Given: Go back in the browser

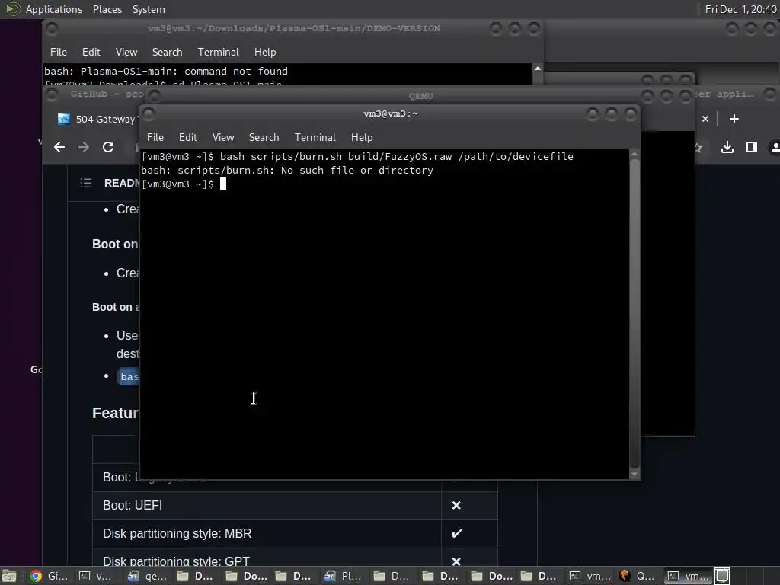Looking at the screenshot, I should point(59,147).
